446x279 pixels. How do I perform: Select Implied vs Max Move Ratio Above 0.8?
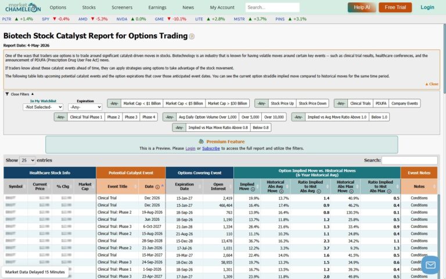(218, 127)
